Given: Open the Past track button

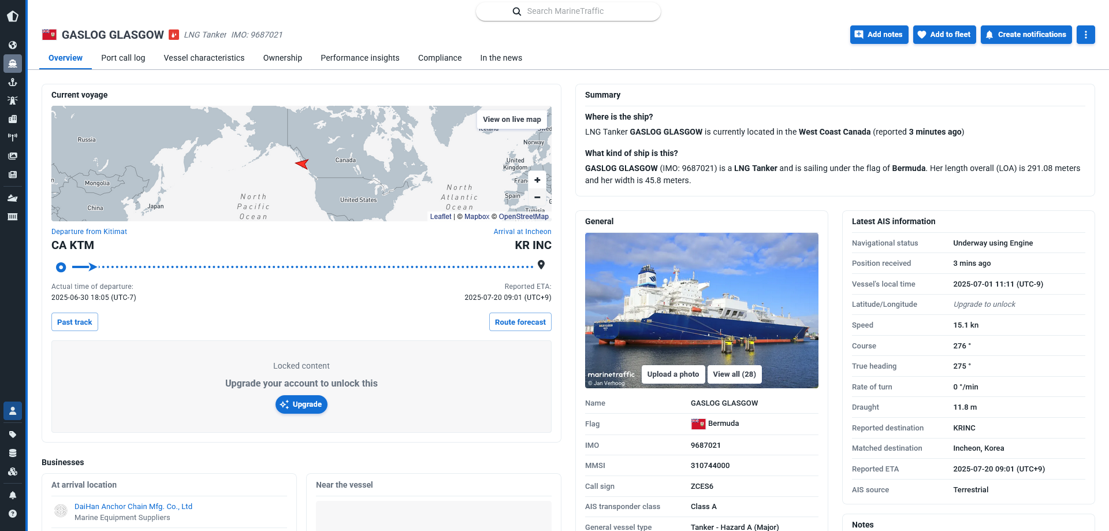Looking at the screenshot, I should click(75, 322).
